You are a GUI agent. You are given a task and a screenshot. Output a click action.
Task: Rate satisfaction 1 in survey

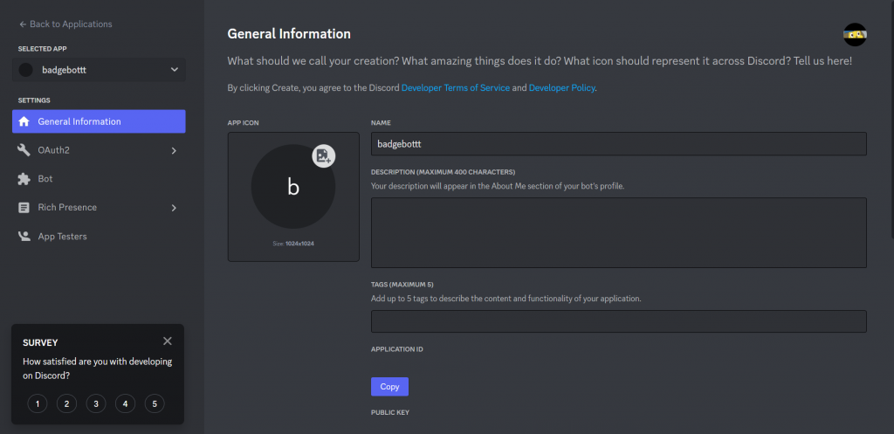pos(37,404)
